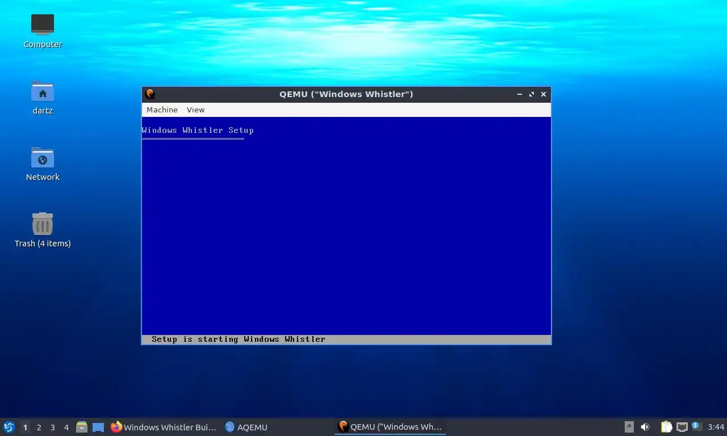This screenshot has height=436, width=727.
Task: Open the notification alert tray icon
Action: (x=697, y=426)
